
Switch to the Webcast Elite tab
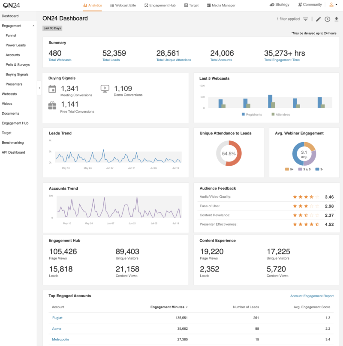[x=123, y=5]
